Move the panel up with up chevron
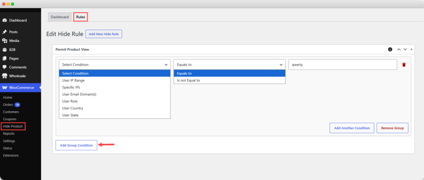The height and width of the screenshot is (180, 424). [399, 49]
